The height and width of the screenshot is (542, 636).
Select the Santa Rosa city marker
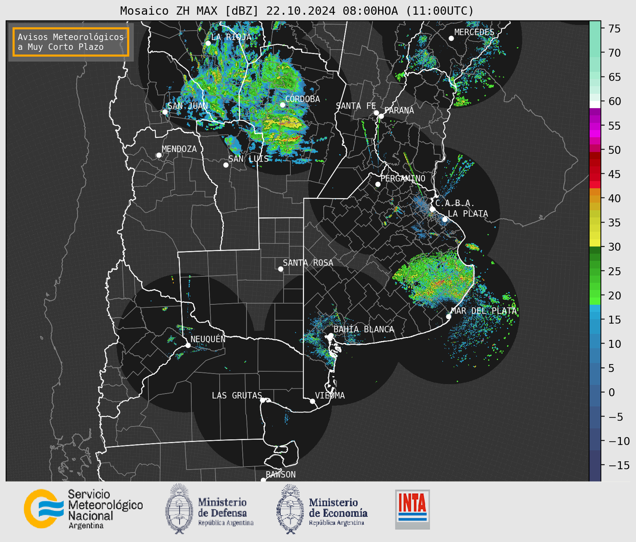280,269
